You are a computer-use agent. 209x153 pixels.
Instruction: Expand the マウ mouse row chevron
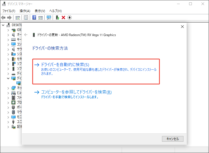click(x=8, y=112)
